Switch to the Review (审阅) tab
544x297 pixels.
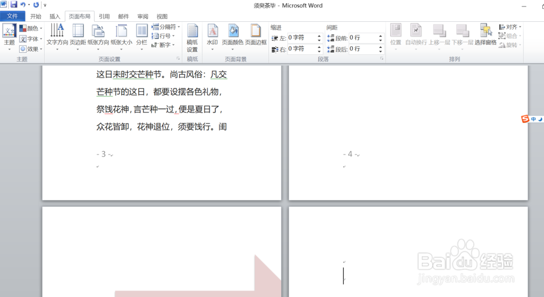pos(143,16)
